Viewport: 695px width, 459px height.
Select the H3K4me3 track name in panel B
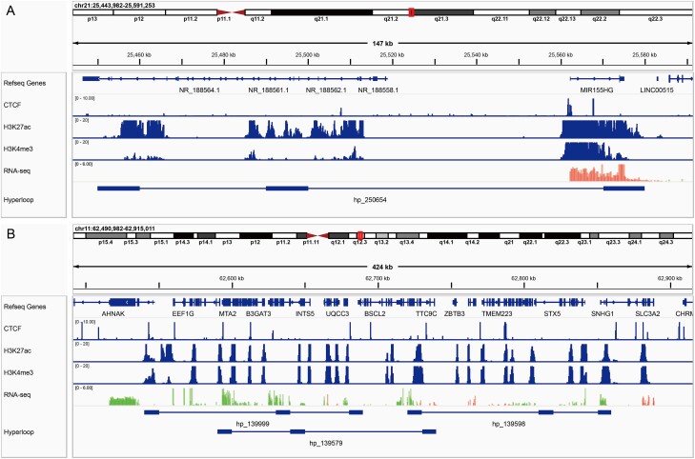point(18,372)
